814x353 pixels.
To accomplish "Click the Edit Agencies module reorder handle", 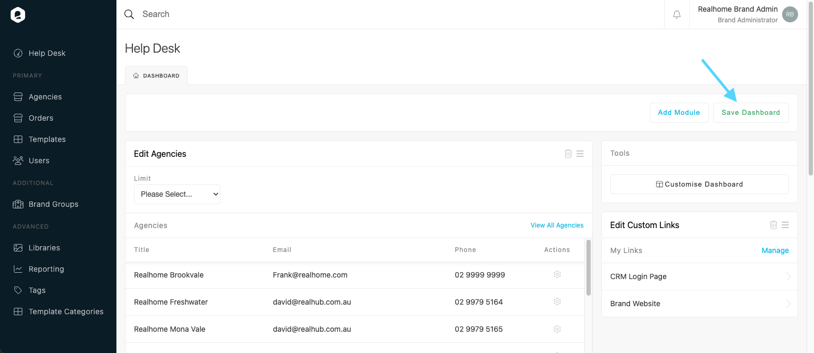I will 580,154.
